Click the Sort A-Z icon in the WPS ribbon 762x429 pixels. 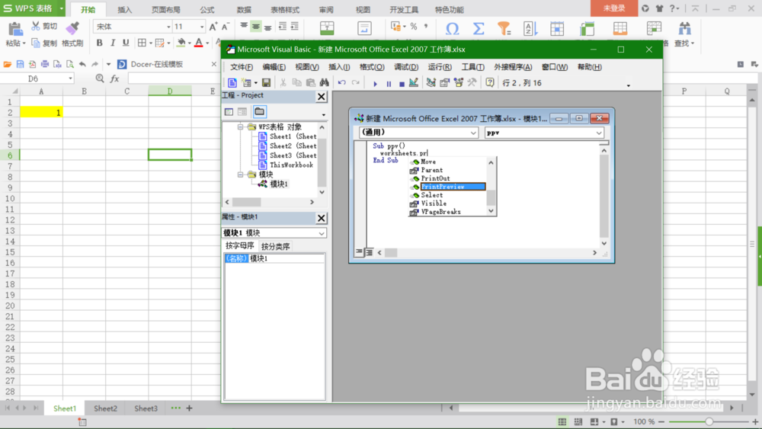pos(530,29)
